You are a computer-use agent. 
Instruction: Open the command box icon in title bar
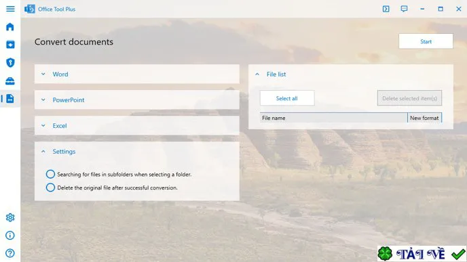coord(386,9)
